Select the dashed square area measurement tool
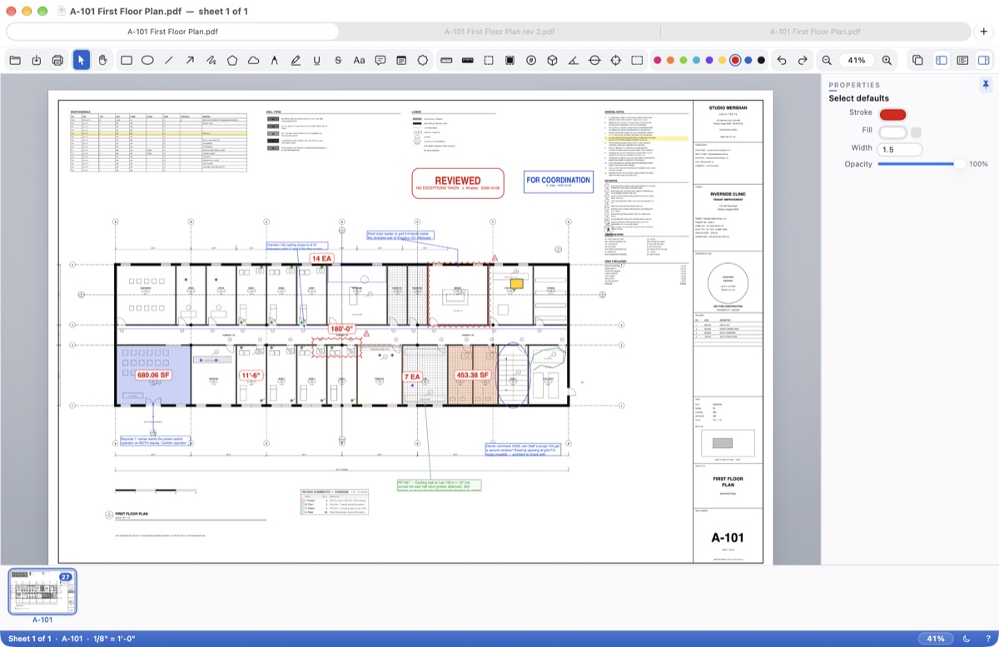 [x=489, y=60]
